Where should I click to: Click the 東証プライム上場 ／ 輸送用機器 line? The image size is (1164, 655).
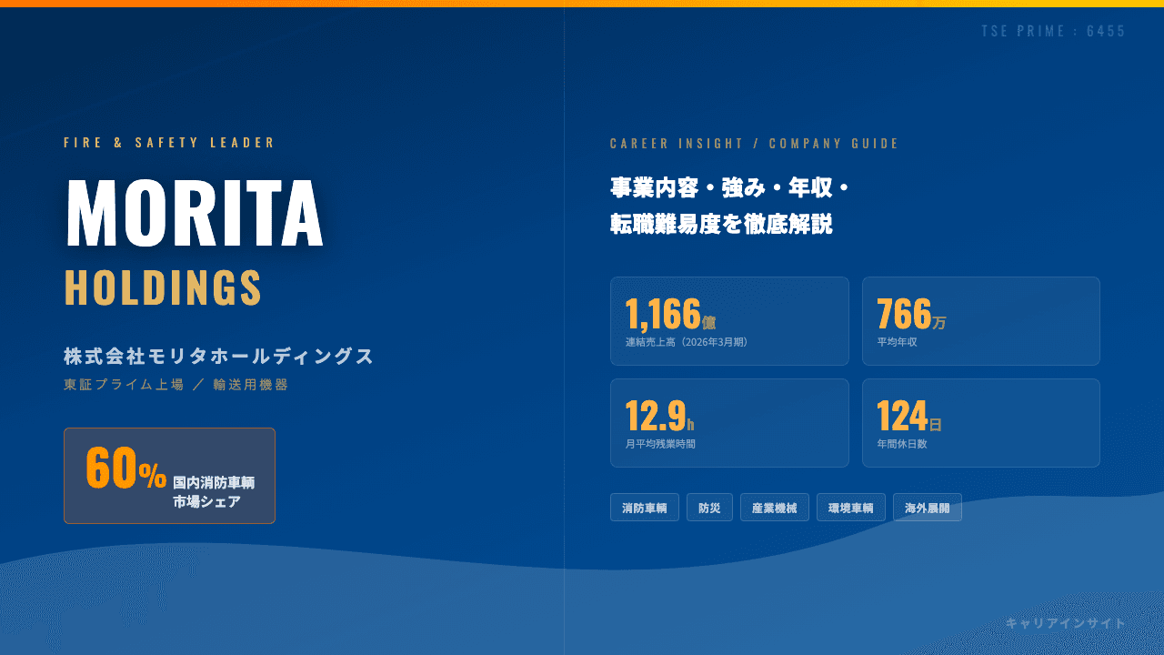pos(176,385)
